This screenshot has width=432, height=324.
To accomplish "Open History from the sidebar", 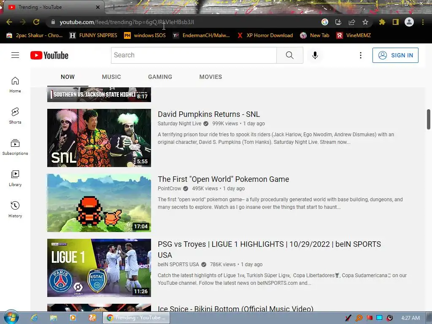I will coord(15,209).
